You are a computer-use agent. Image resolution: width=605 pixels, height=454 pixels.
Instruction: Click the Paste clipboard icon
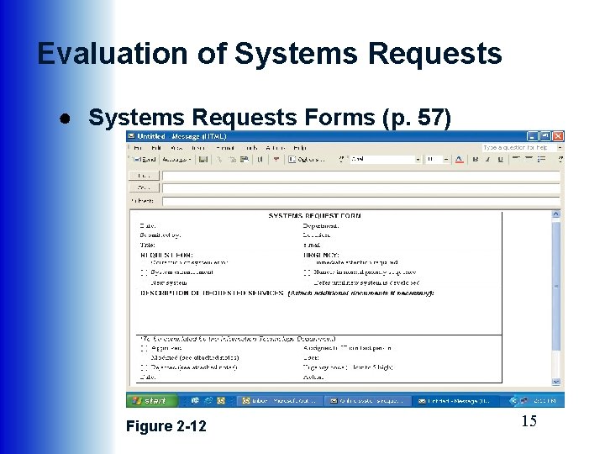245,160
